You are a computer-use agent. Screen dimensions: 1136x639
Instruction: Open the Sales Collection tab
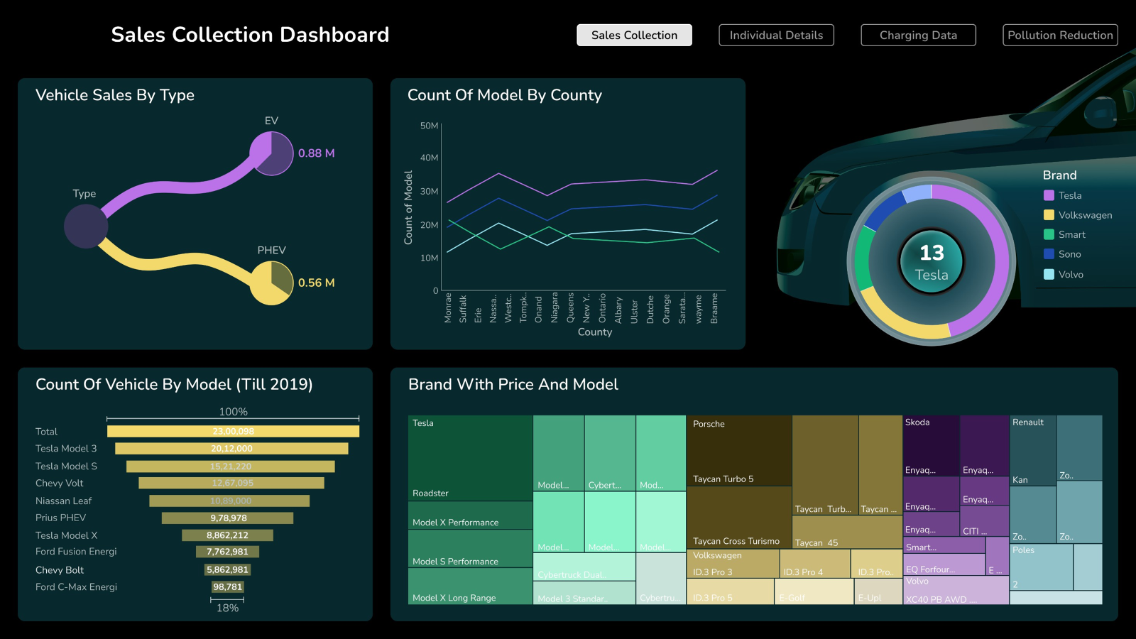[x=634, y=35]
